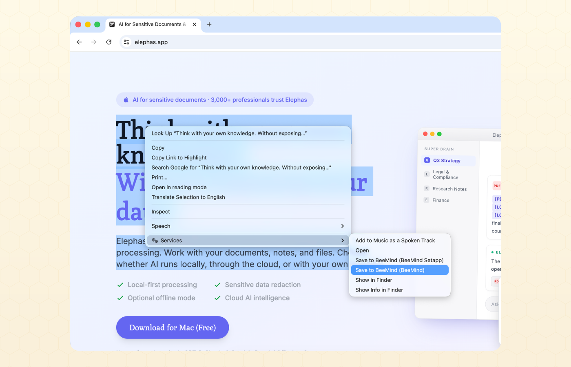
Task: Click the AI for sensitive documents trust badge
Action: [x=215, y=100]
